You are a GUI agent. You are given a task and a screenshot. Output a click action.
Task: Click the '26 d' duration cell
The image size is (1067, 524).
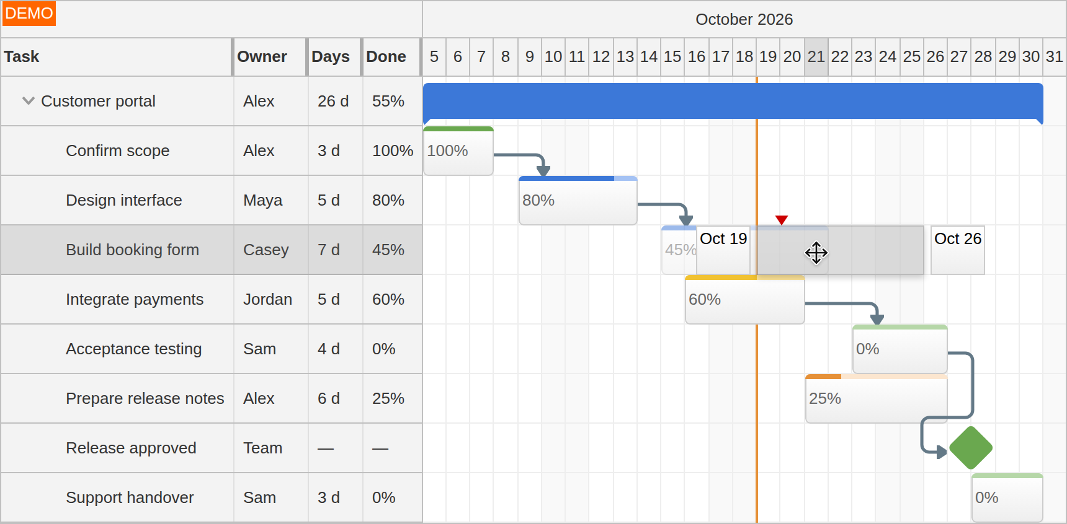[x=335, y=101]
